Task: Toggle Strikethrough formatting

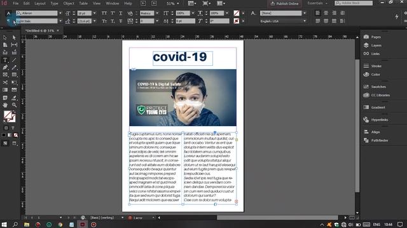Action: (x=121, y=21)
